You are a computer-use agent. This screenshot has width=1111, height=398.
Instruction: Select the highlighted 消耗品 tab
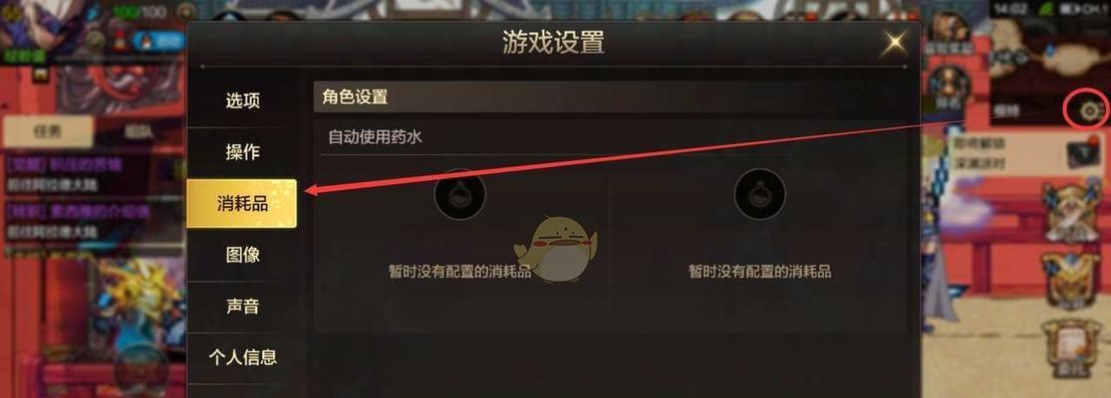point(241,204)
